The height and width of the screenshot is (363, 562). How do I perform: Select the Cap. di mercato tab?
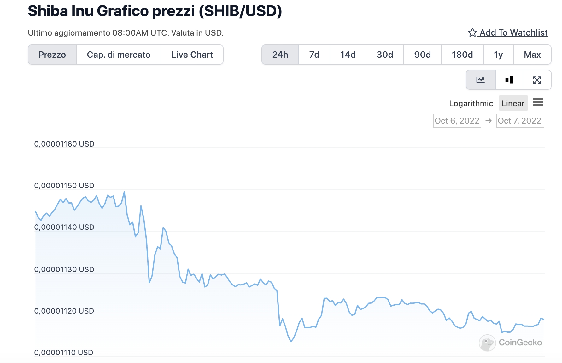(119, 55)
